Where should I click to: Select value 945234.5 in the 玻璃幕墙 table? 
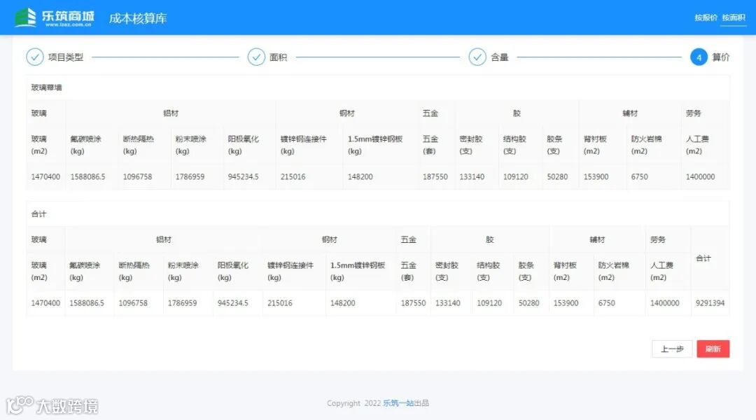[243, 176]
